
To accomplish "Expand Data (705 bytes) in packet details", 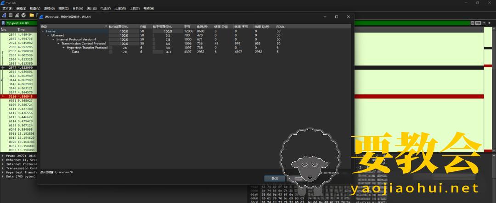I will click(x=3, y=176).
